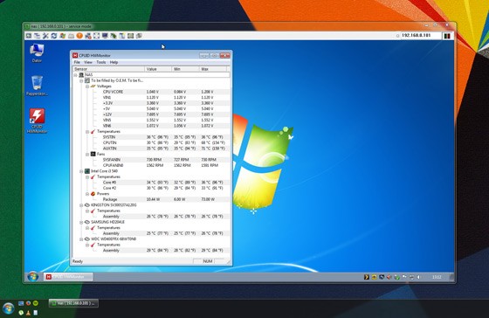Click the remote desktop Start orb

[x=32, y=276]
